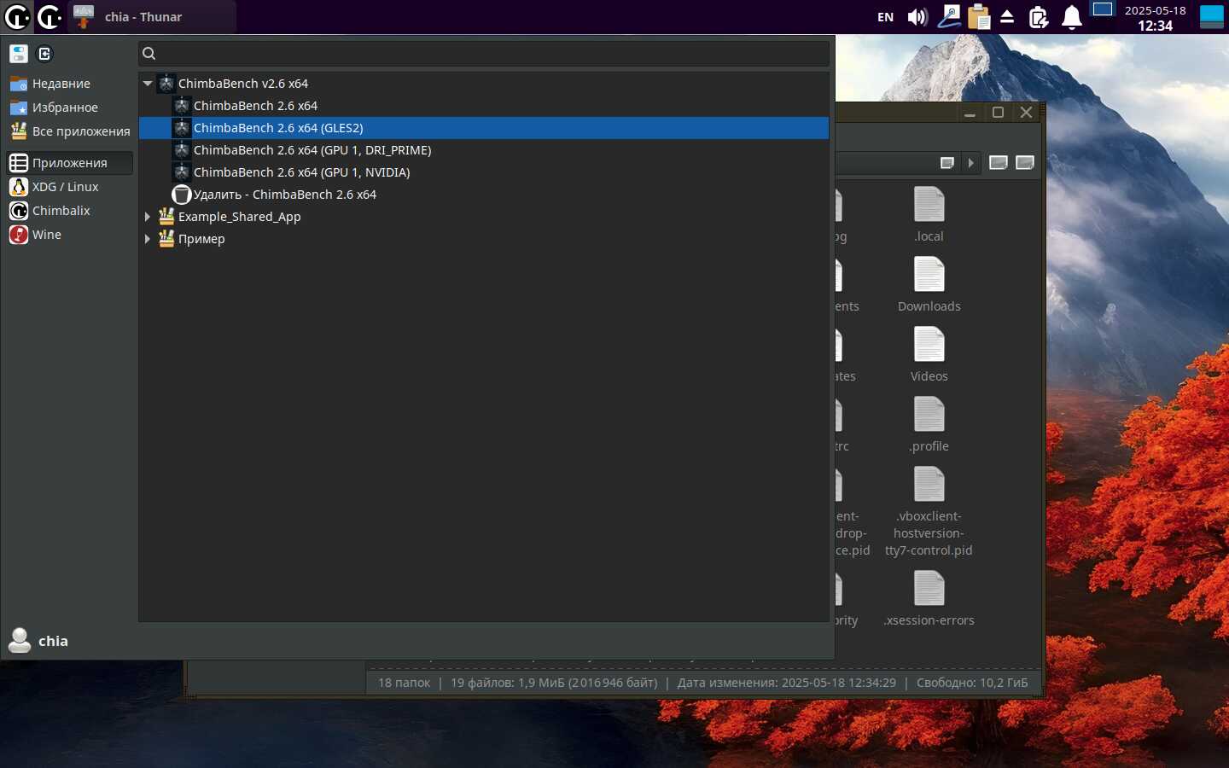1229x768 pixels.
Task: Select the .profile file in Thunar
Action: [929, 425]
